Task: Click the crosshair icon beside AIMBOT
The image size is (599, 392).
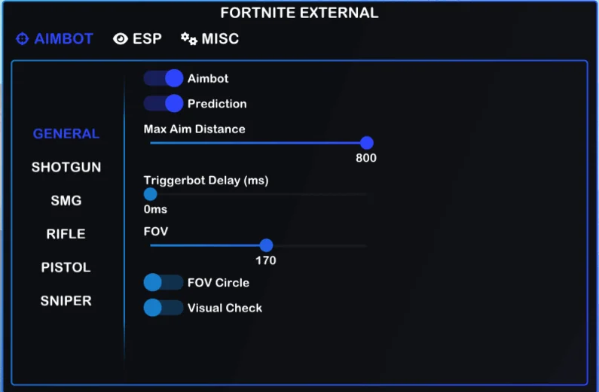Action: click(x=23, y=38)
